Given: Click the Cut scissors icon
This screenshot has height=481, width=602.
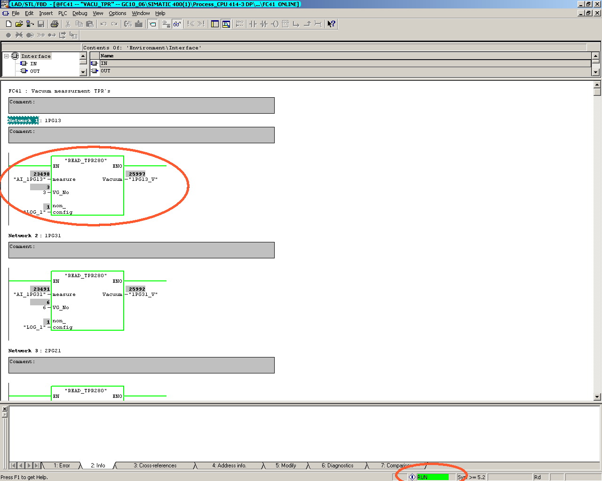Looking at the screenshot, I should tap(68, 24).
